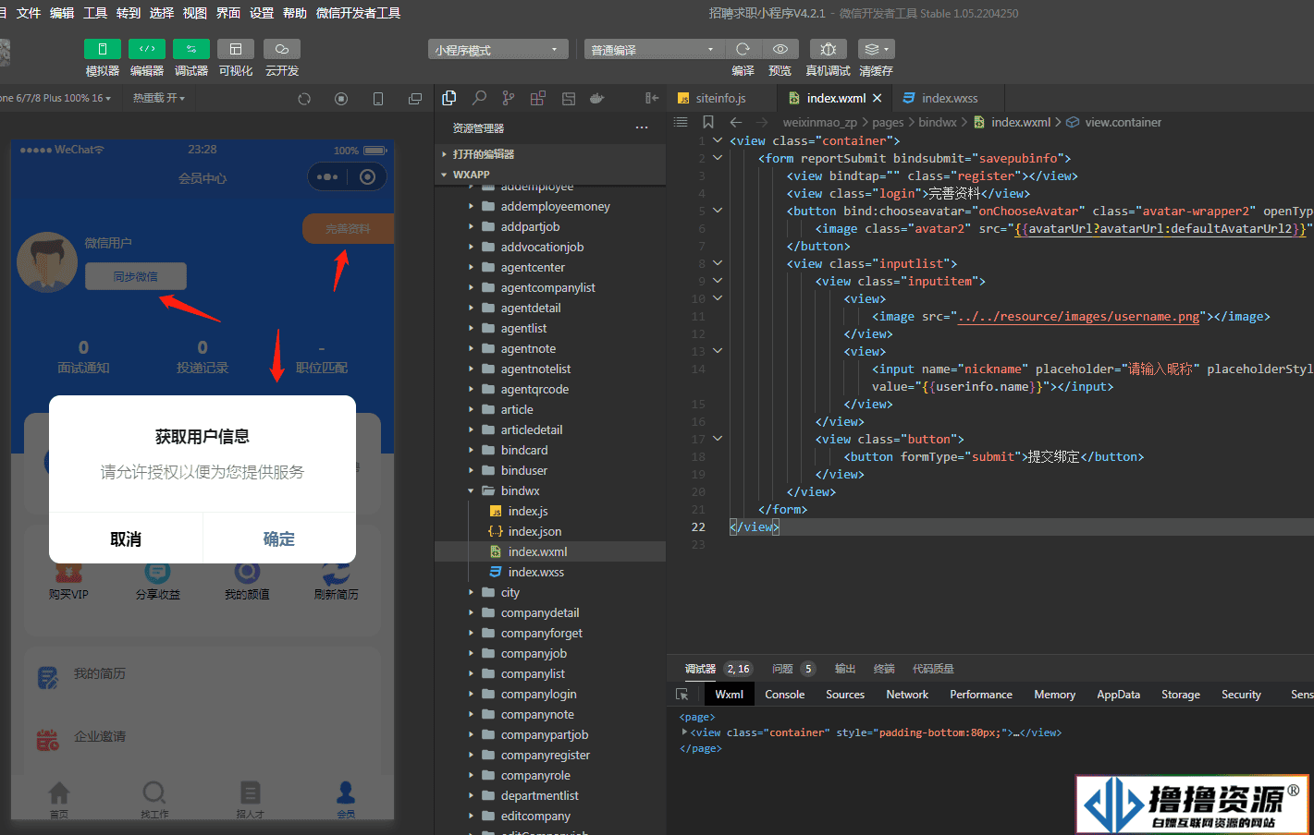Click the simulator refresh icon
This screenshot has width=1314, height=835.
[x=304, y=99]
